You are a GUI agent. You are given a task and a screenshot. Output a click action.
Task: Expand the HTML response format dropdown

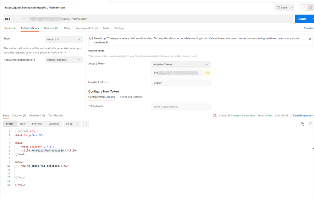click(72, 124)
